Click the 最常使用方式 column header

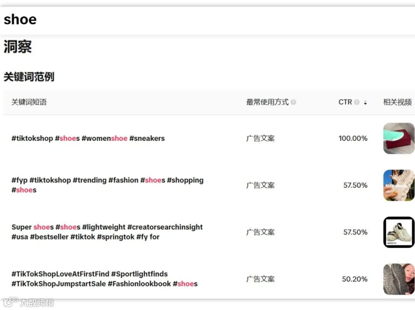coord(267,102)
